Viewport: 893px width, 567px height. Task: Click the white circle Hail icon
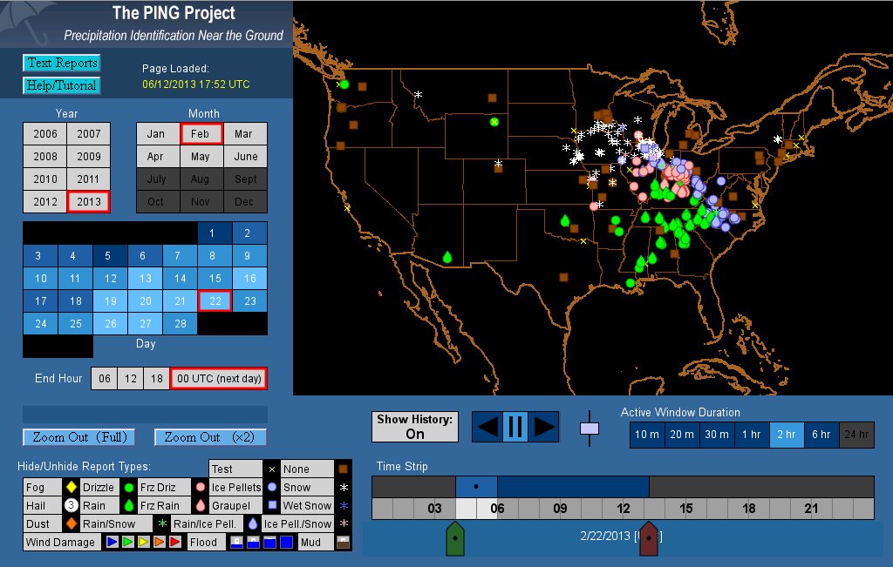pyautogui.click(x=71, y=505)
